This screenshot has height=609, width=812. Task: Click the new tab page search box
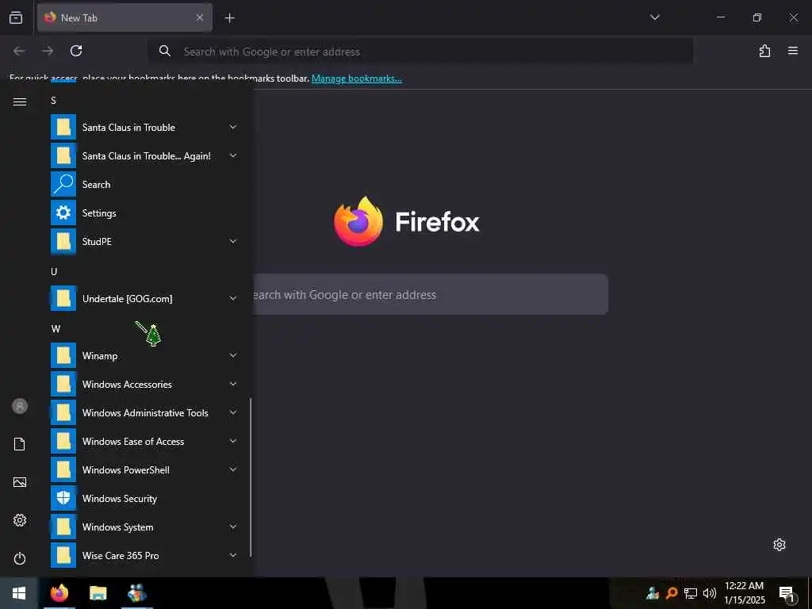pyautogui.click(x=430, y=295)
